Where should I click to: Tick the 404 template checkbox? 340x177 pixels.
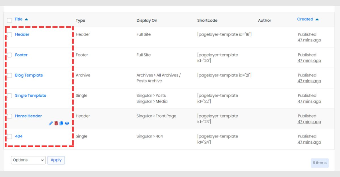click(x=9, y=136)
